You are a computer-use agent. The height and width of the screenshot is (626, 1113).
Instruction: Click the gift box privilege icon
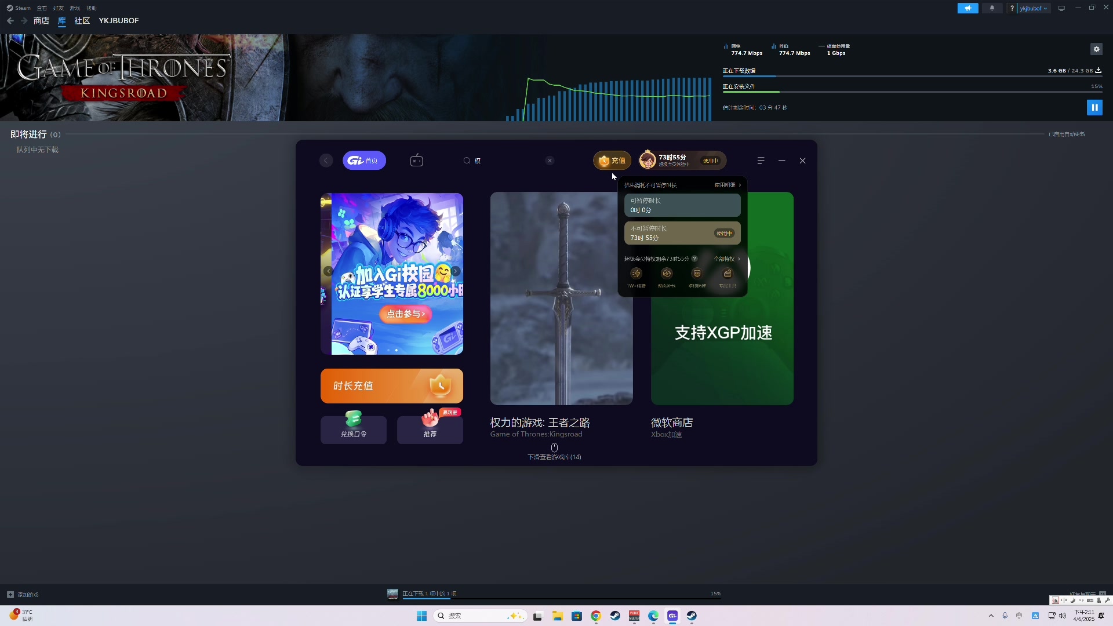pos(728,274)
